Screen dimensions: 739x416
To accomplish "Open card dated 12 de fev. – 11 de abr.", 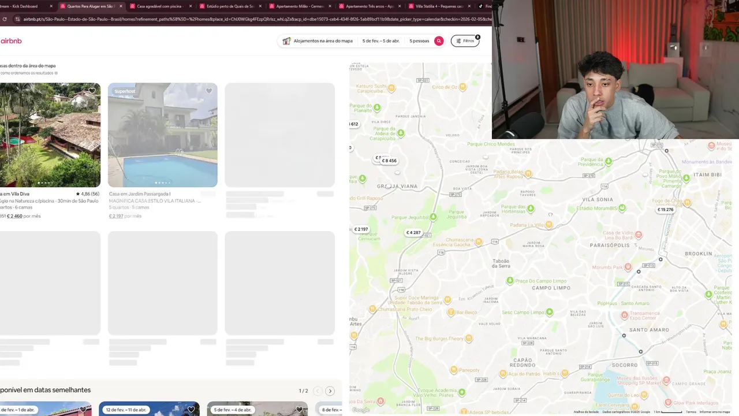I will point(149,409).
